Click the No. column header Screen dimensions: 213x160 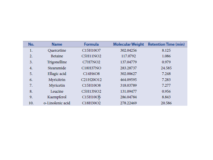(x=31, y=44)
